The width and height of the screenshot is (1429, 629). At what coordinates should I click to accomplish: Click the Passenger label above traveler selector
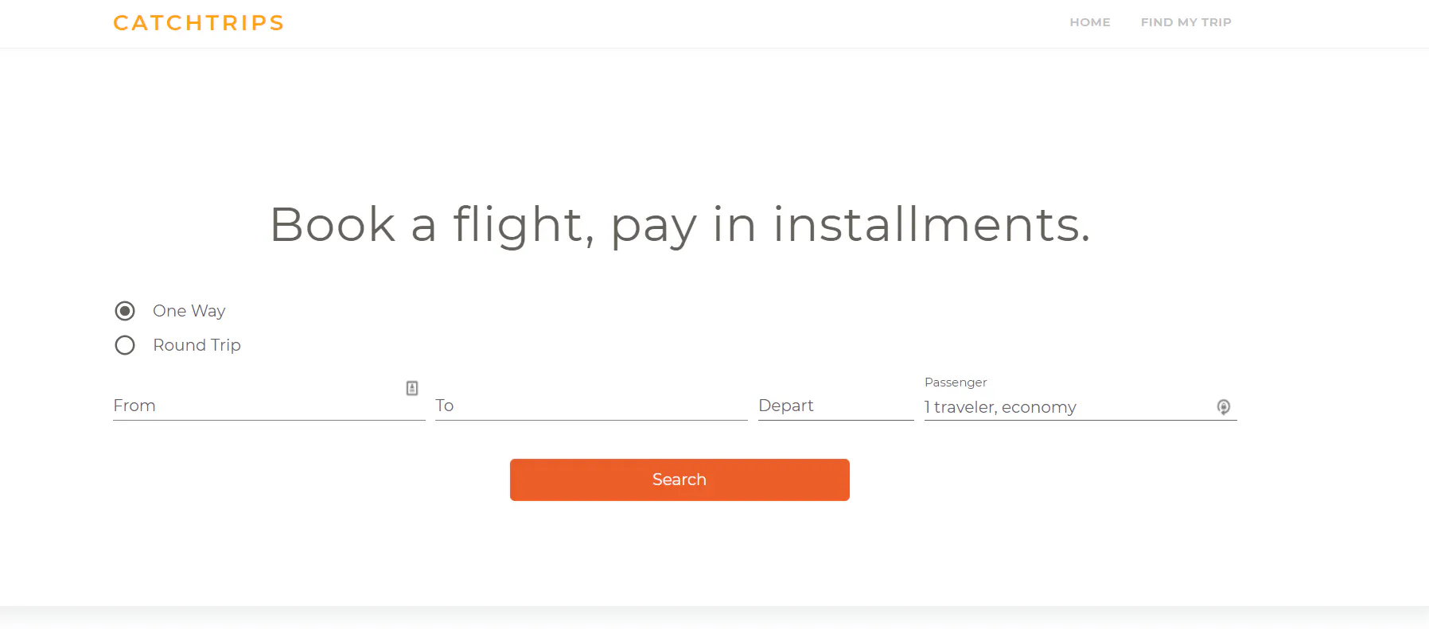[956, 382]
